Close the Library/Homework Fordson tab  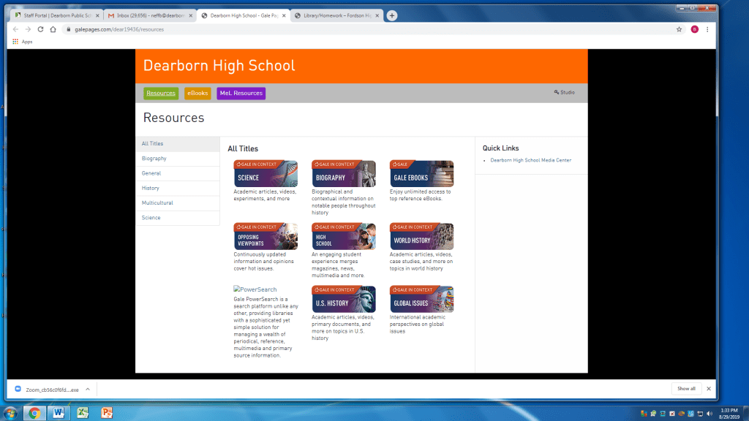pos(377,15)
